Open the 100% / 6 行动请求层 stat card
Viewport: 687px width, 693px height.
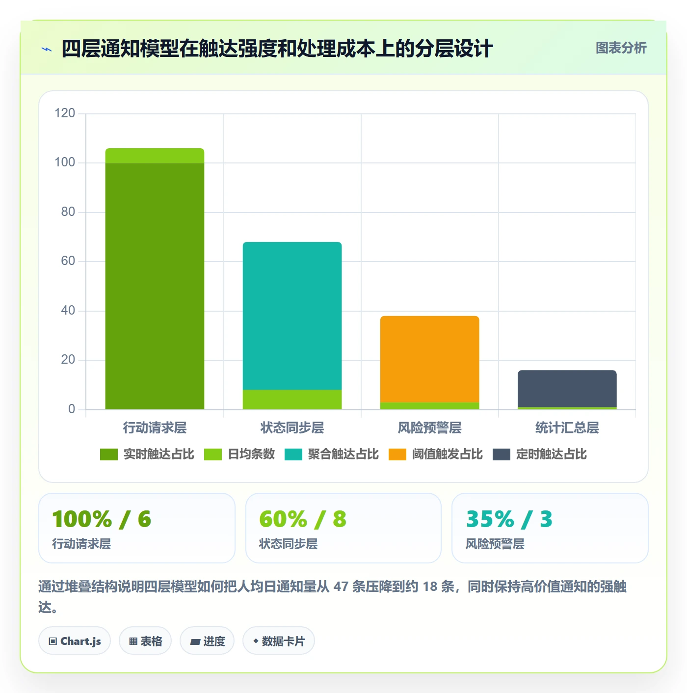coord(137,528)
